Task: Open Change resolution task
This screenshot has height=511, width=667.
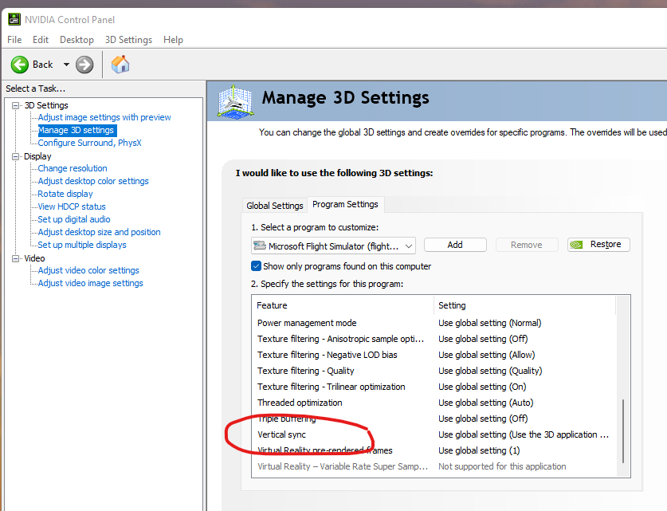Action: tap(73, 168)
